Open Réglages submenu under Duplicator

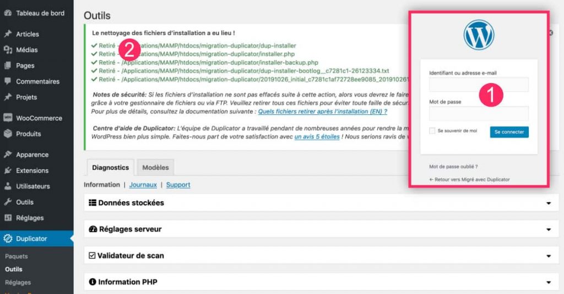coord(18,282)
